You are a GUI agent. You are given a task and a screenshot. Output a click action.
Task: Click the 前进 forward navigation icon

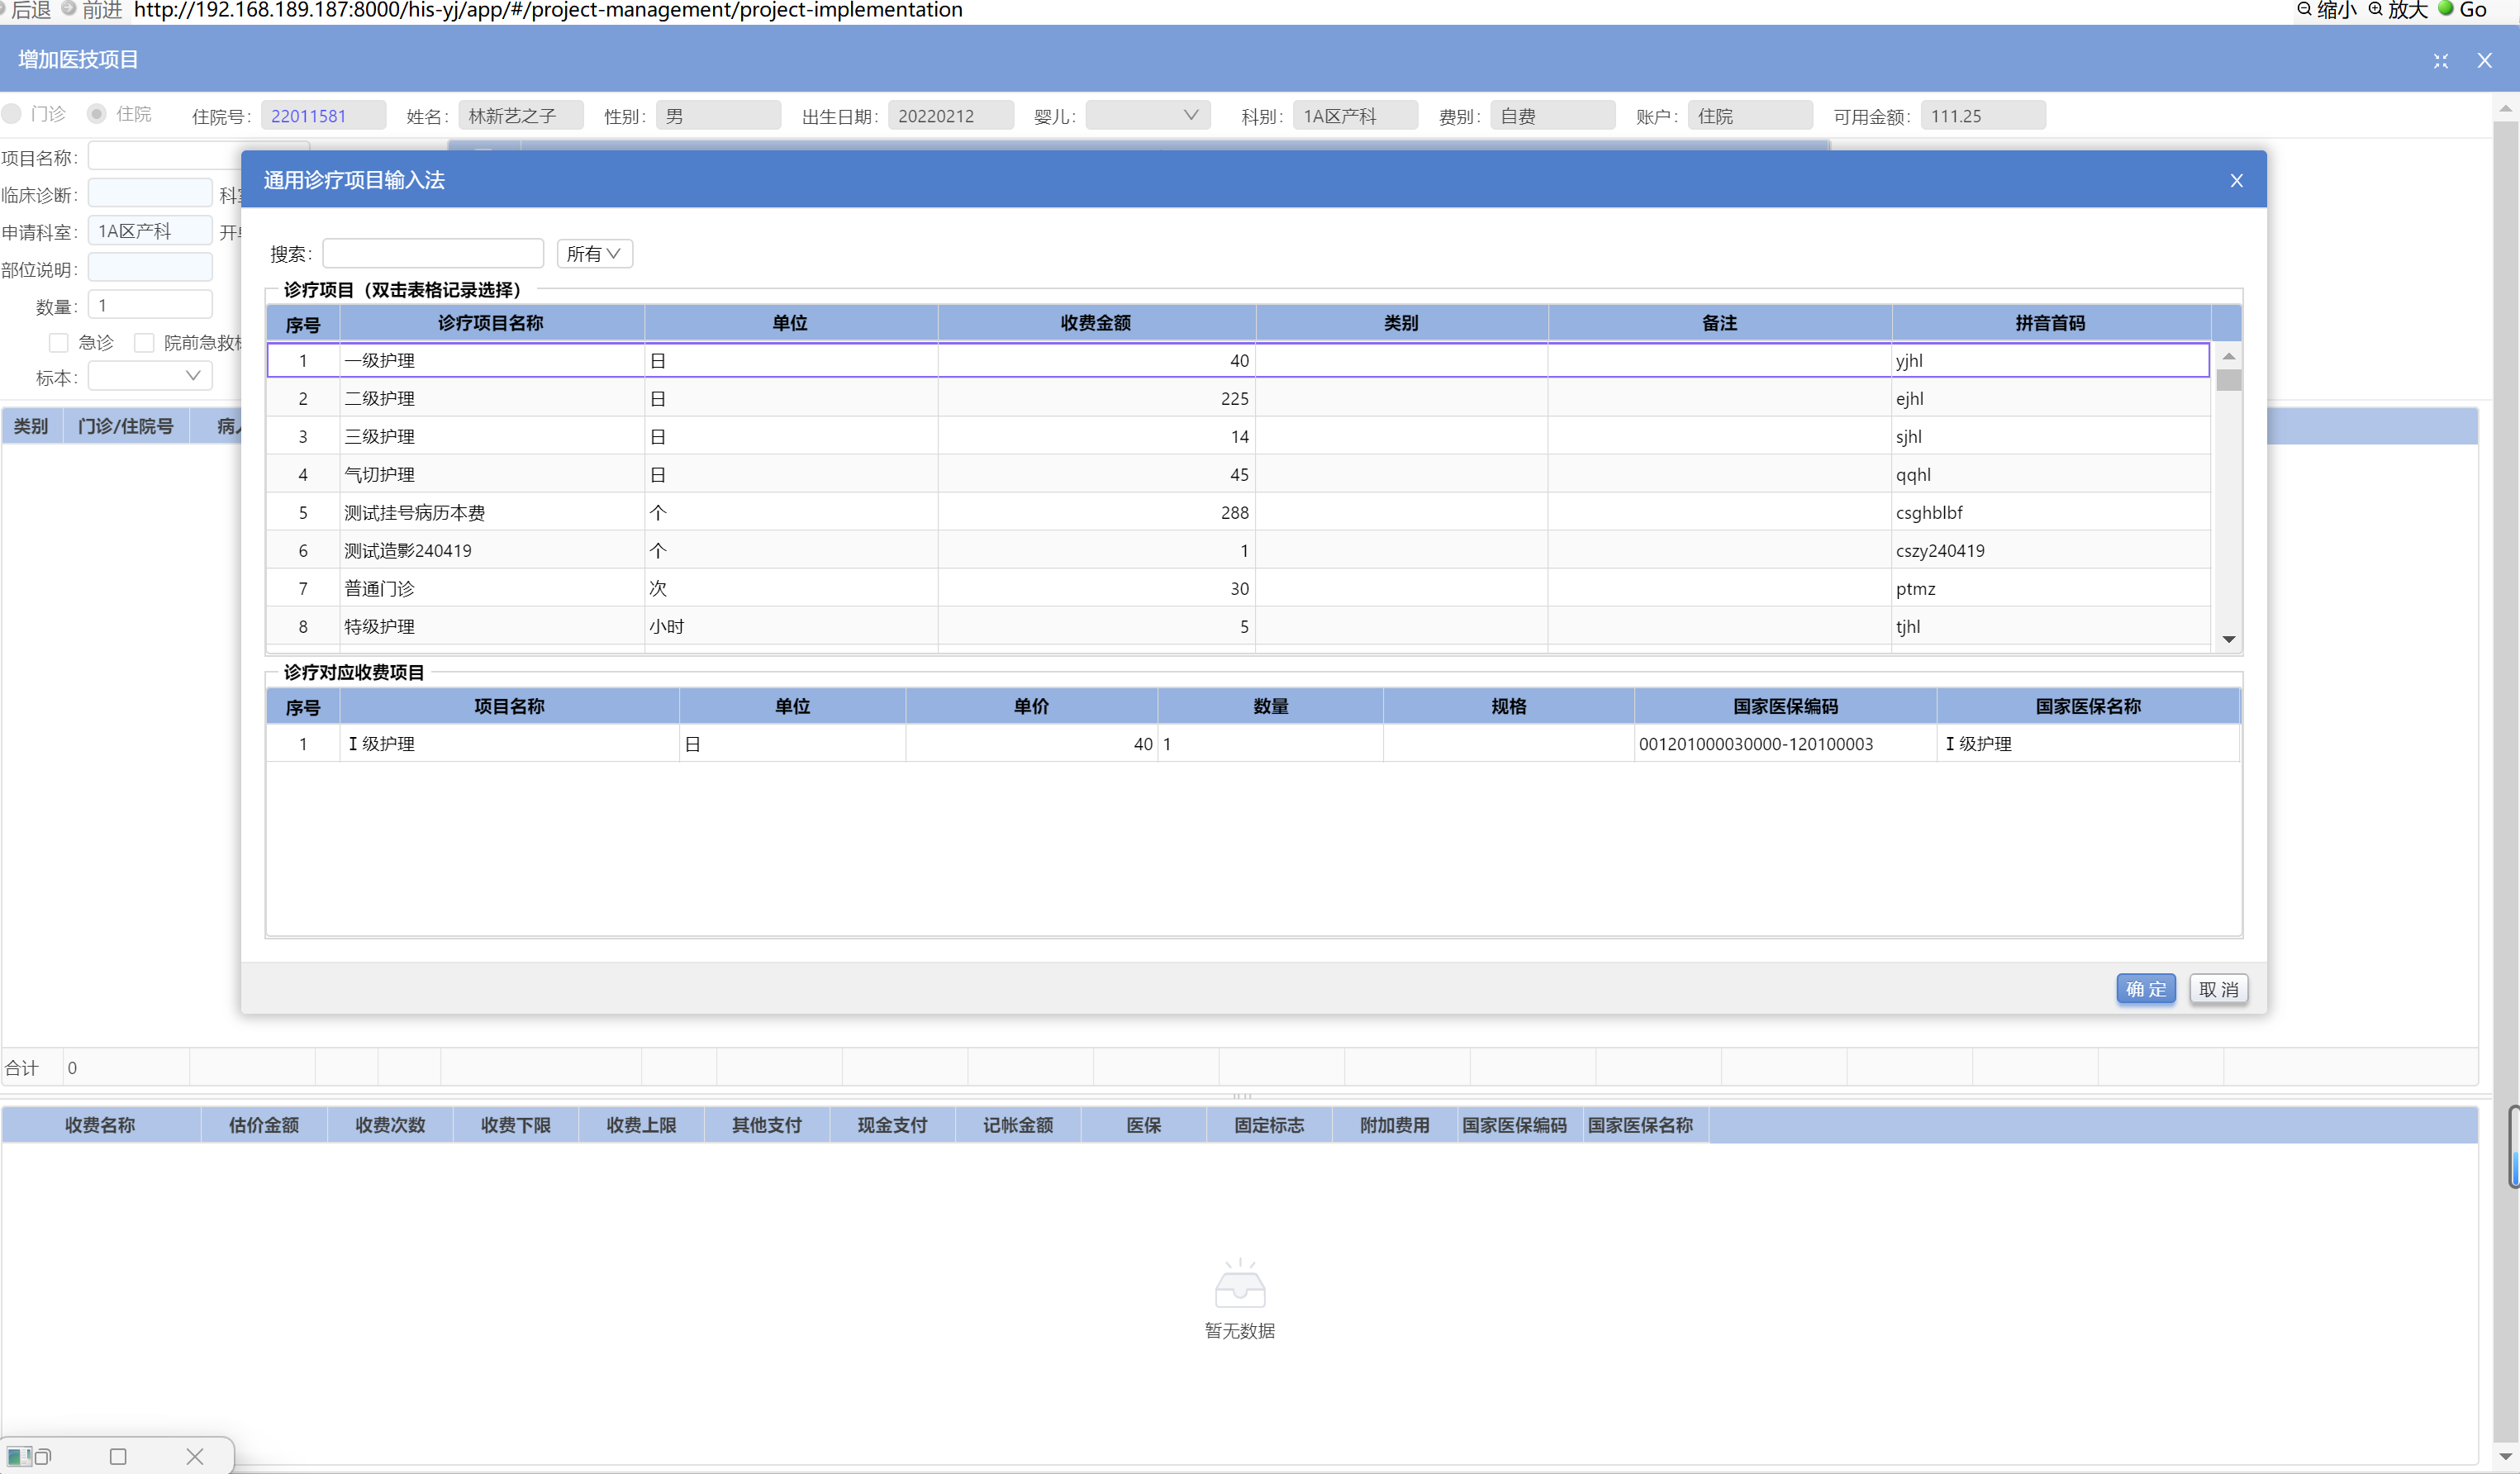69,9
